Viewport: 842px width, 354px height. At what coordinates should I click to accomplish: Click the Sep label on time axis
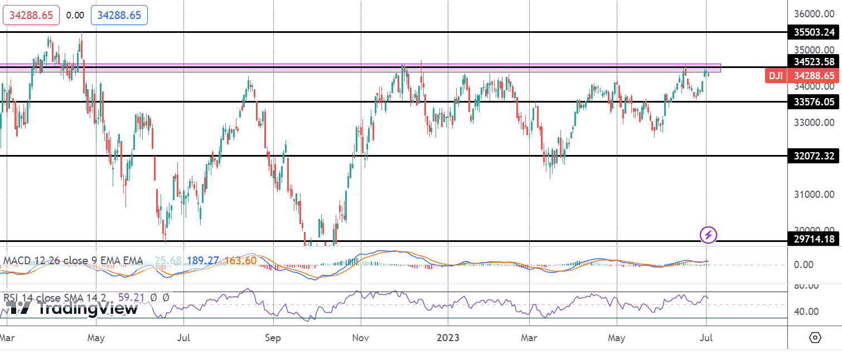tap(273, 338)
